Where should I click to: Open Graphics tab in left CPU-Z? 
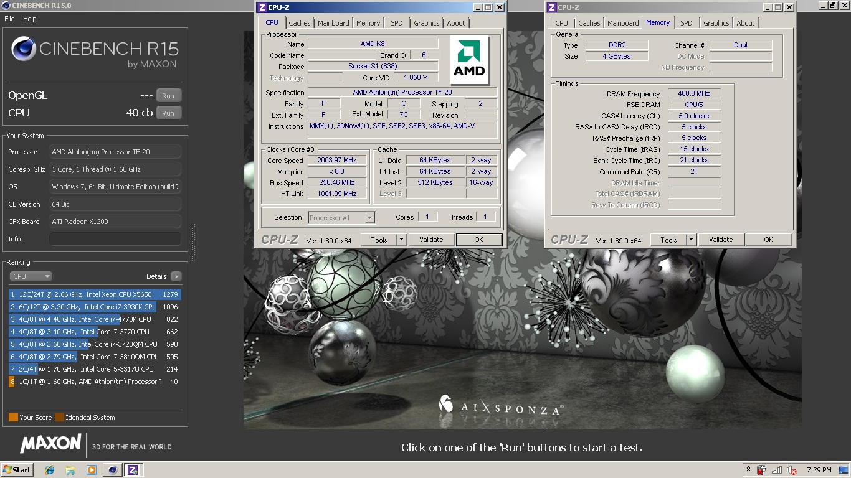[427, 23]
